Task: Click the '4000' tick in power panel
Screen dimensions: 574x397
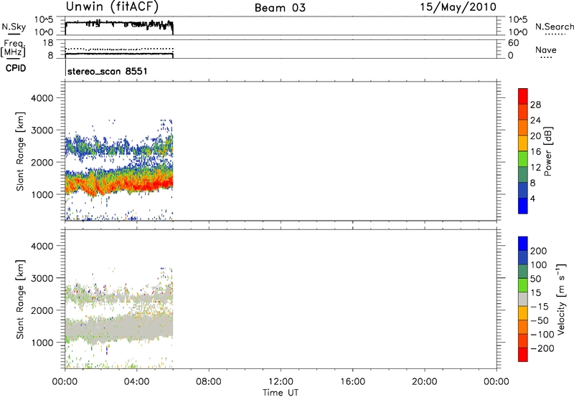Action: coord(42,98)
